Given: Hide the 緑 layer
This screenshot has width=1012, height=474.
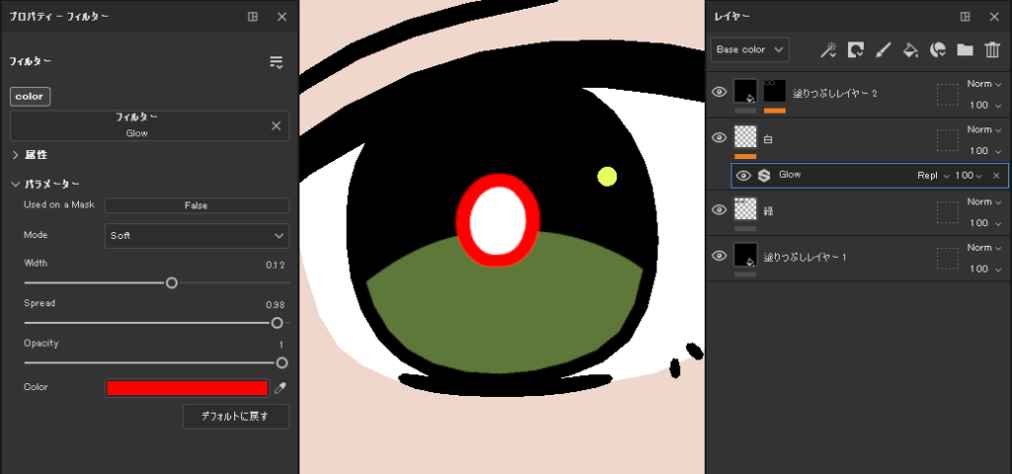Looking at the screenshot, I should point(719,208).
